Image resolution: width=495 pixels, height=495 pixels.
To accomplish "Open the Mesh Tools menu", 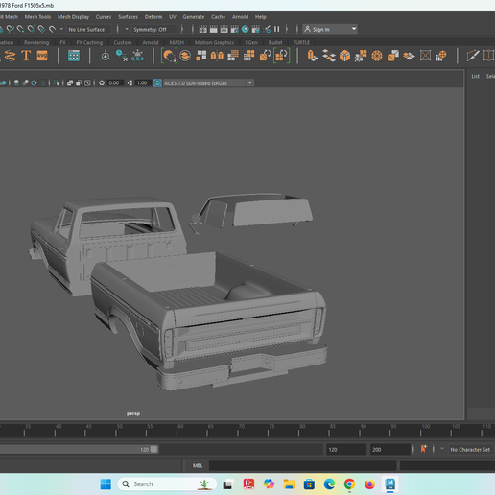I will tap(37, 17).
